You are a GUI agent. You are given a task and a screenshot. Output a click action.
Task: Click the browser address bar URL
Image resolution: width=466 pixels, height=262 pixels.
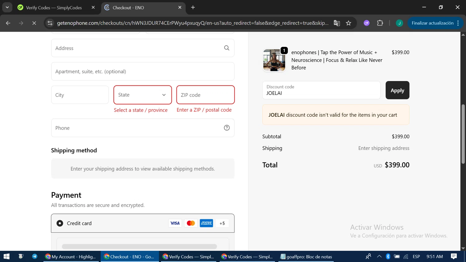pyautogui.click(x=193, y=23)
